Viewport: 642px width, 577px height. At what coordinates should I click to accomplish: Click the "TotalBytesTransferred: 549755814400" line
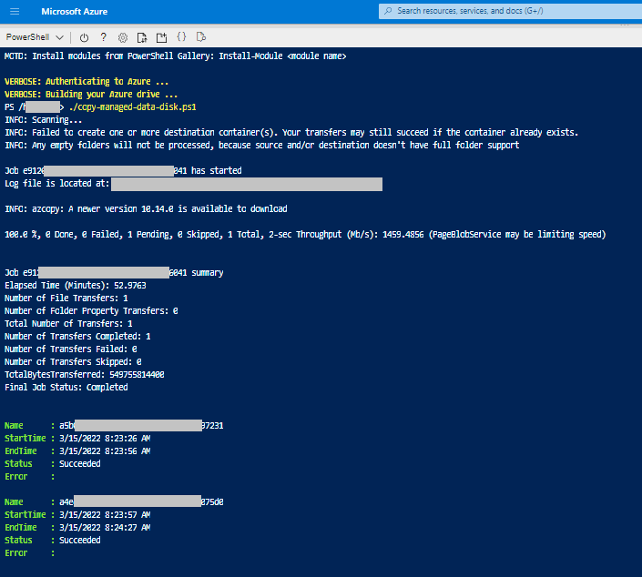(x=85, y=374)
